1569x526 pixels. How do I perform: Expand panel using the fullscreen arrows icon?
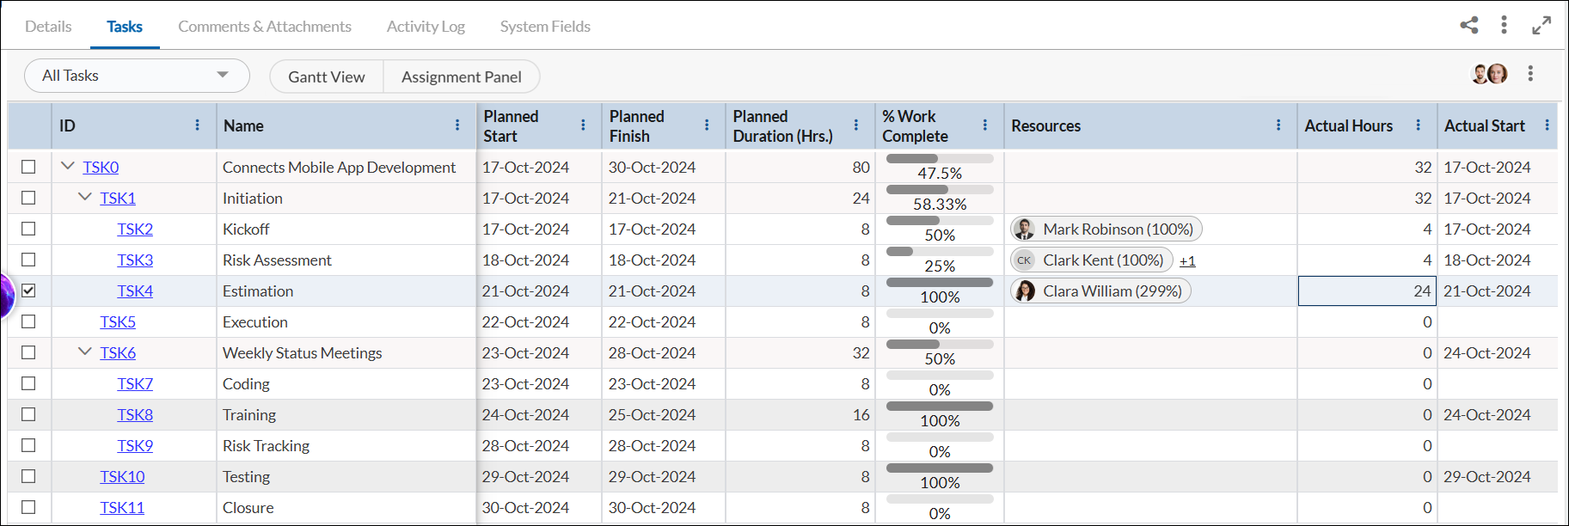1541,25
